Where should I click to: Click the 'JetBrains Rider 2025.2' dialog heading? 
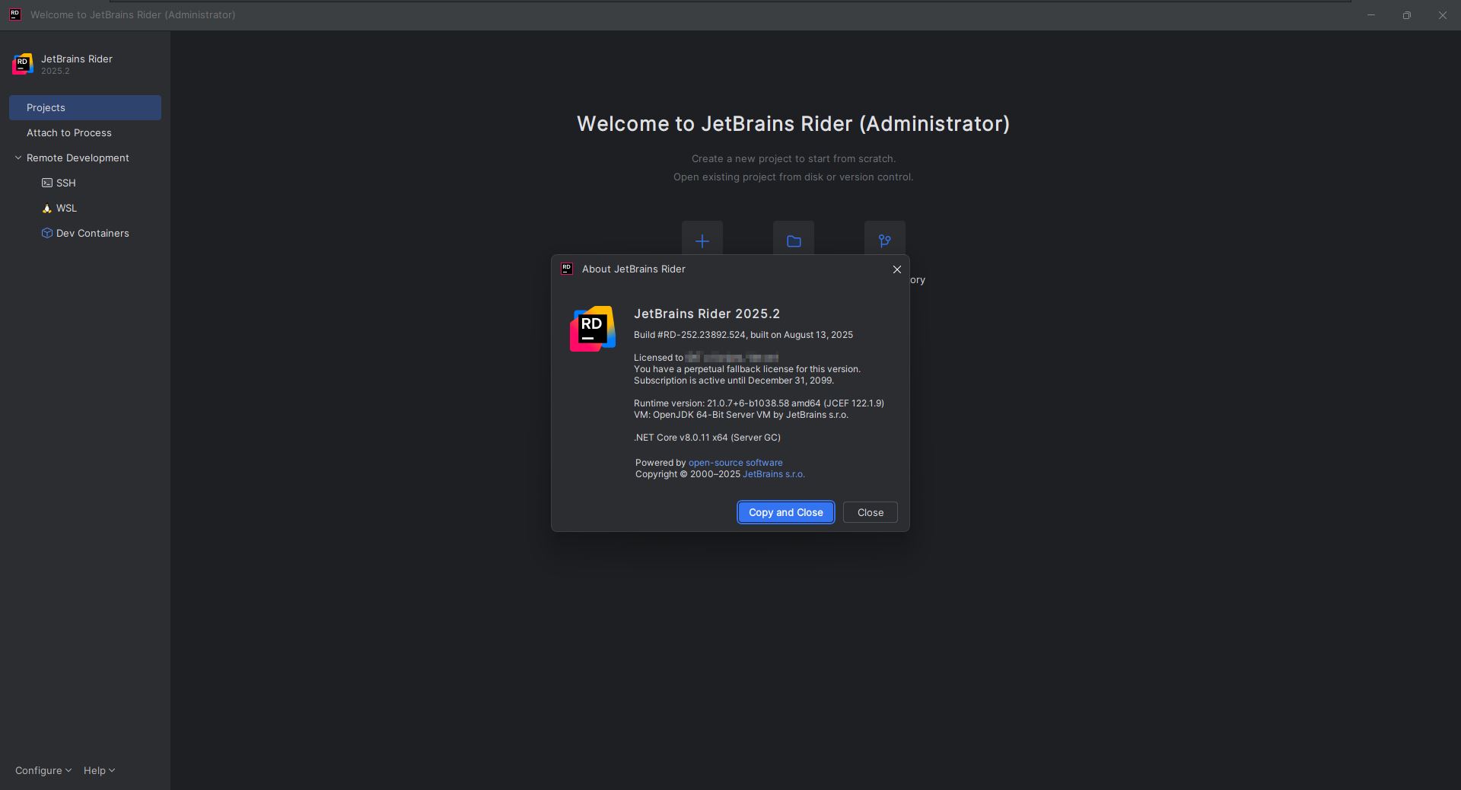coord(707,314)
